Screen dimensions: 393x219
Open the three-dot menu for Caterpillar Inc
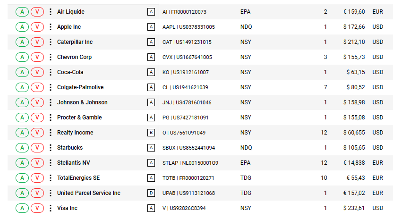coord(51,42)
